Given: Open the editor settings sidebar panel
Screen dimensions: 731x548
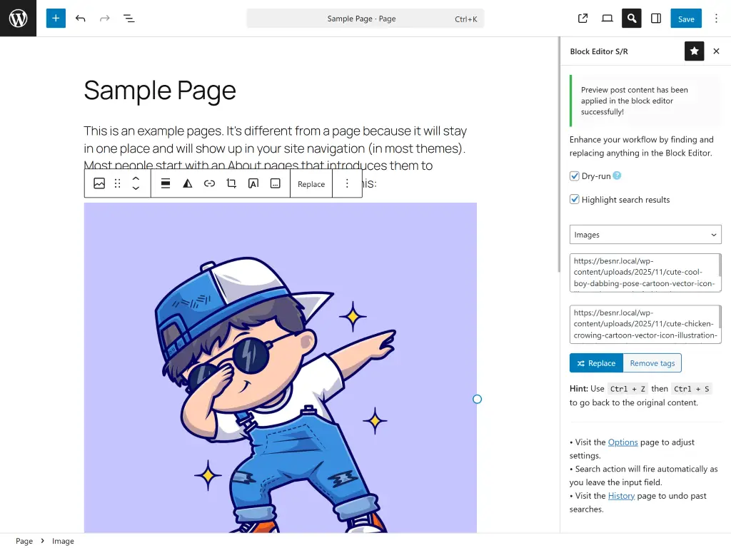Looking at the screenshot, I should click(x=655, y=18).
